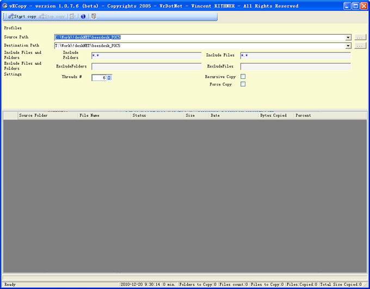Screen dimensions: 370x289
Task: Click the Start copy toolbar button
Action: click(22, 16)
